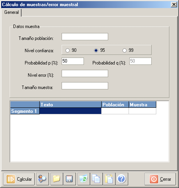Switch to the General tab
Viewport: 179px width, 188px height.
(12, 12)
